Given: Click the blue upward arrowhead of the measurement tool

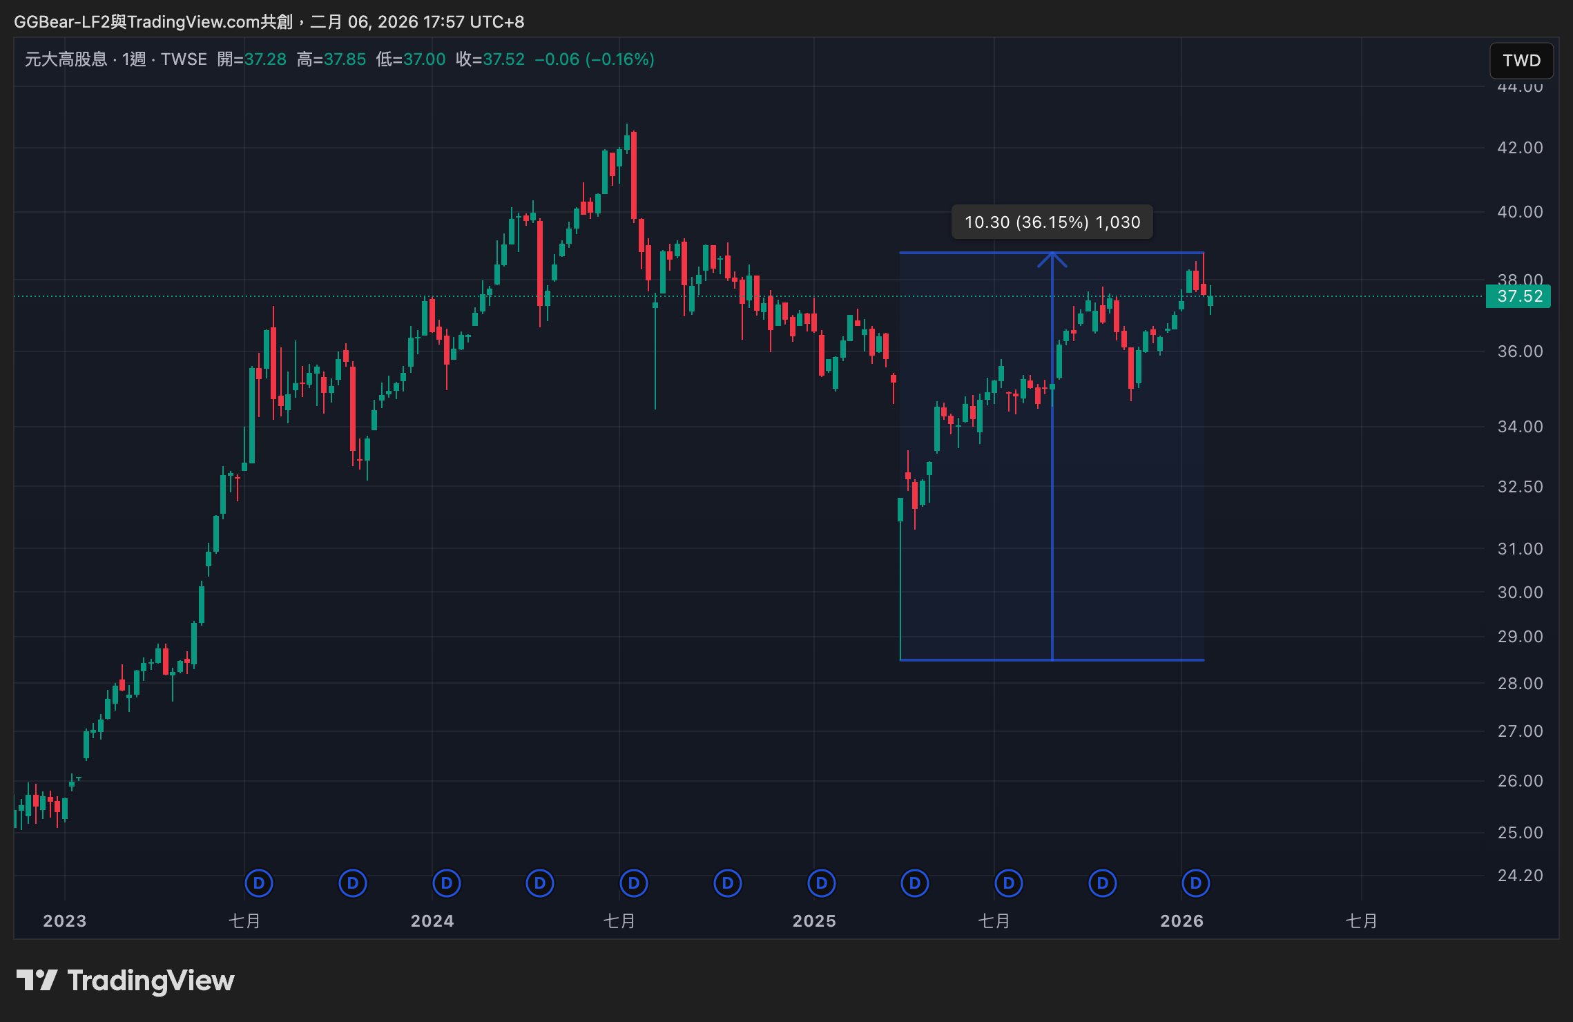Looking at the screenshot, I should [1052, 258].
